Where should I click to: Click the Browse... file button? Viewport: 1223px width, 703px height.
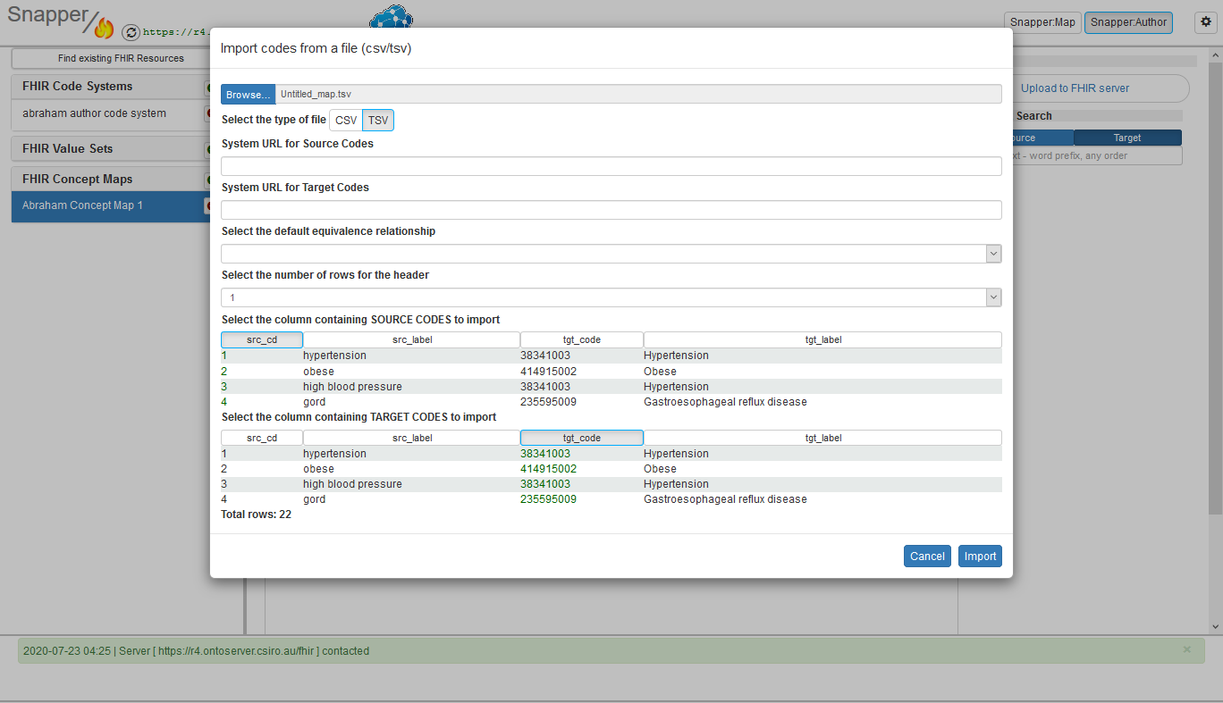coord(248,94)
